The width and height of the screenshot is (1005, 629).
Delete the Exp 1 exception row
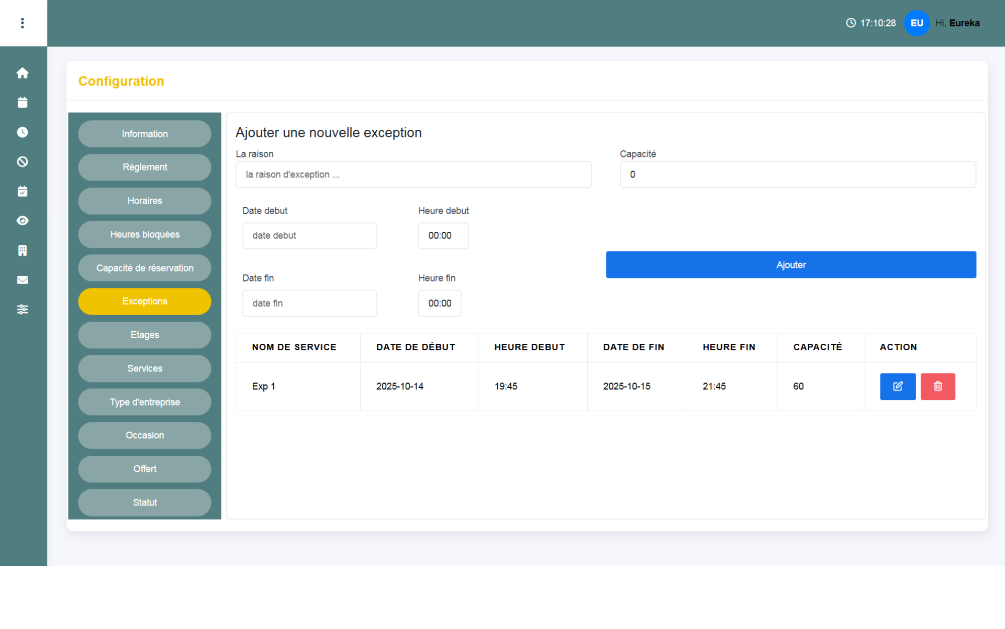point(937,387)
